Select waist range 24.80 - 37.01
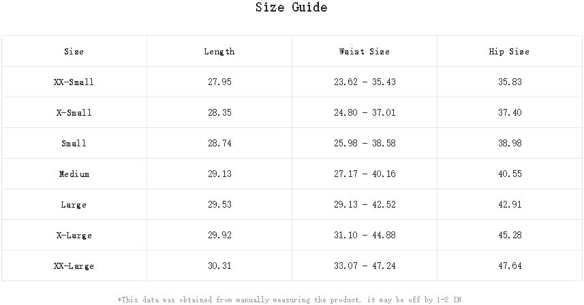This screenshot has height=305, width=584. [x=365, y=112]
